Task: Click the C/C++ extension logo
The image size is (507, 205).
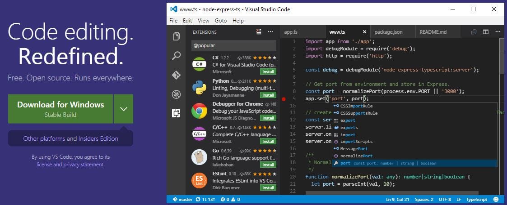Action: coord(199,134)
